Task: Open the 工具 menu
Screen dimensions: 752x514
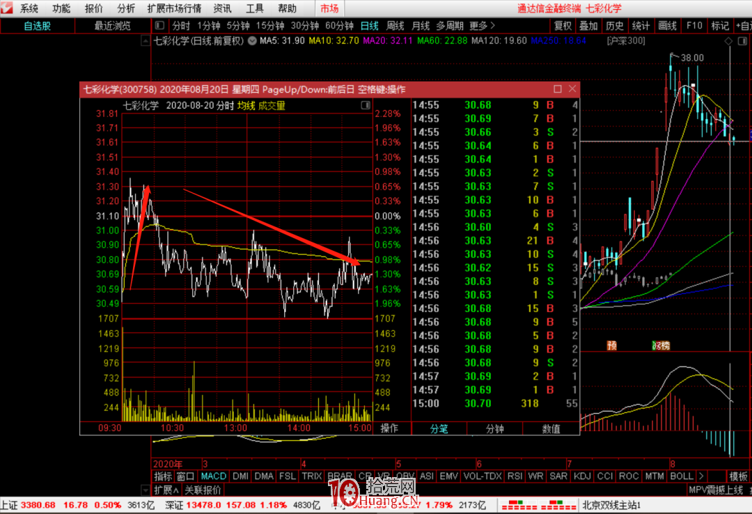Action: coord(255,8)
